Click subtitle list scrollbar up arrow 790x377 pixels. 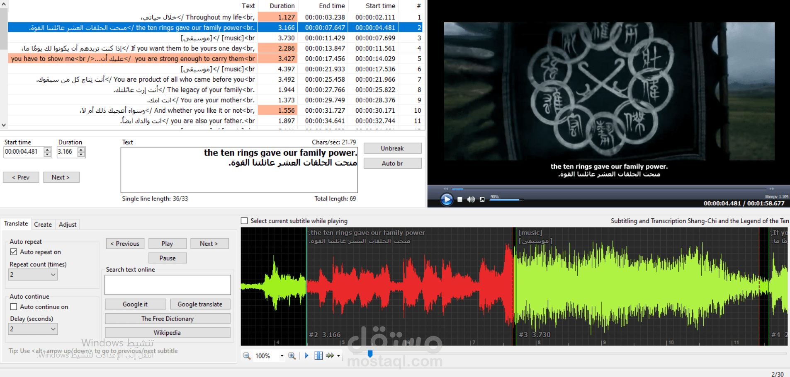point(4,4)
